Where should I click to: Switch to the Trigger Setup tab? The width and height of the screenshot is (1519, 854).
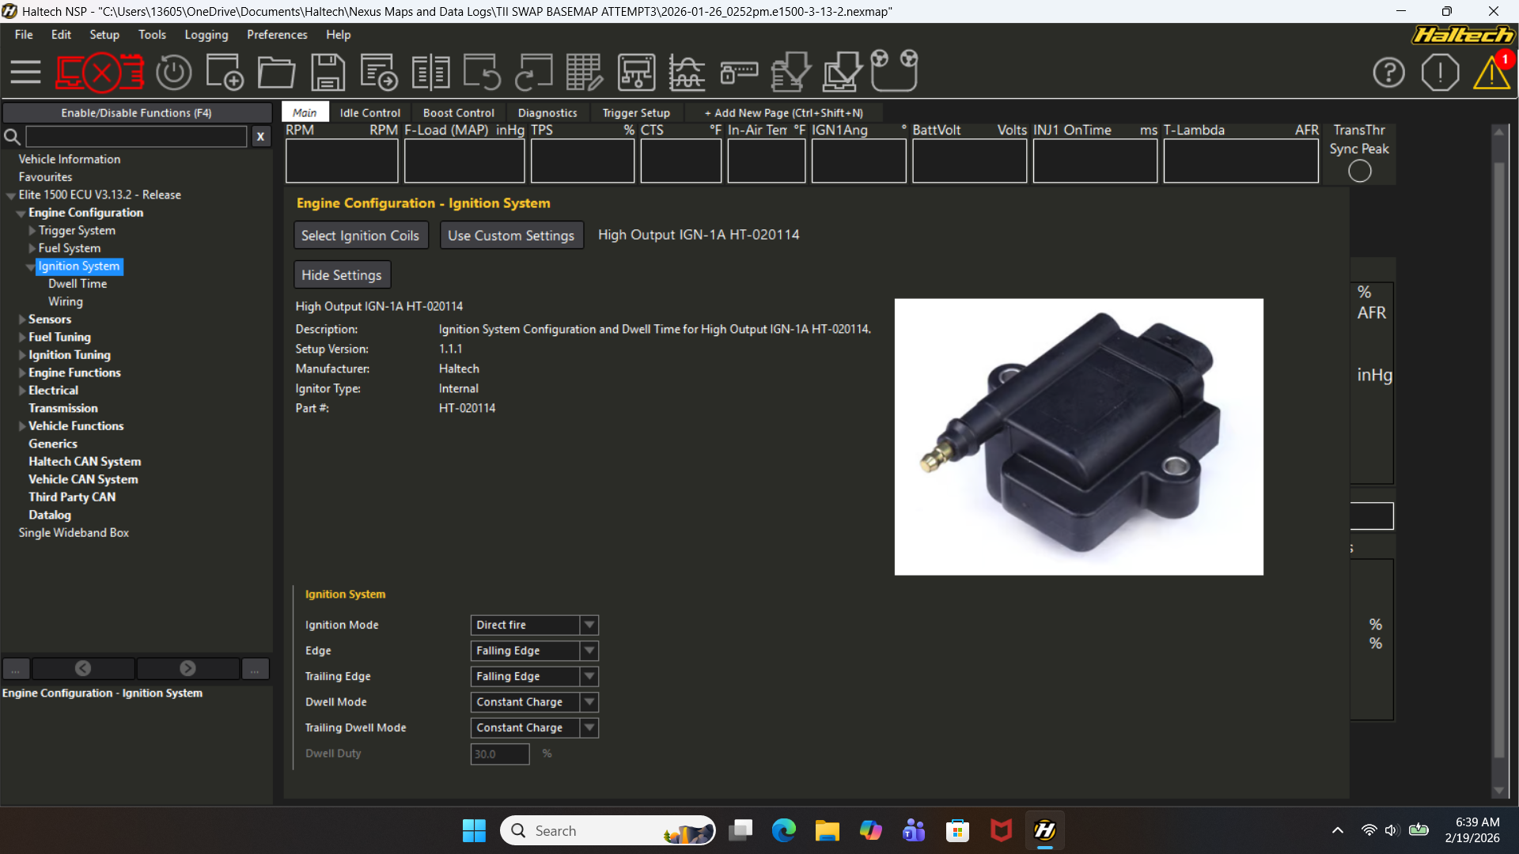(x=635, y=113)
